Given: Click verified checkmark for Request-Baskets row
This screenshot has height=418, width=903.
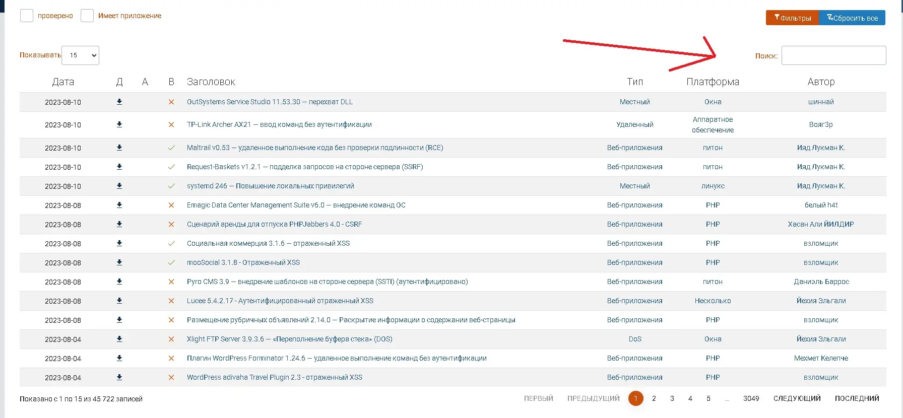Looking at the screenshot, I should click(x=171, y=167).
